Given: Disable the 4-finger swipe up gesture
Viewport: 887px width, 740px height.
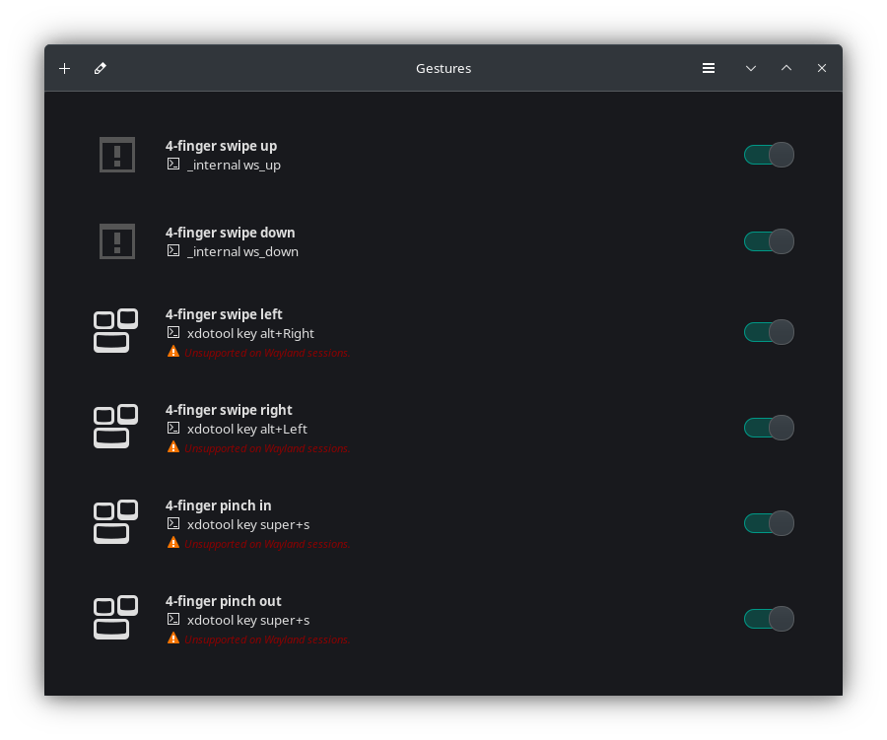Looking at the screenshot, I should (x=769, y=155).
